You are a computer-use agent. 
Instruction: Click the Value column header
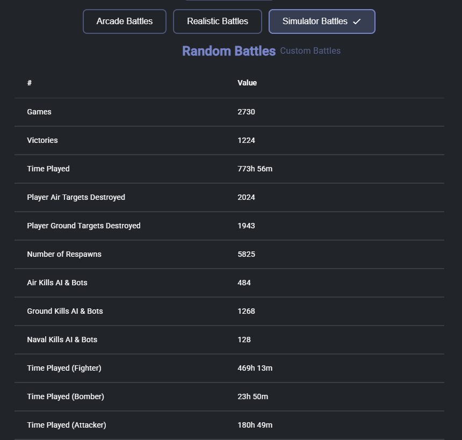point(247,83)
